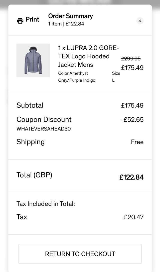Screen dimensions: 160x272
Task: Click the Size L label
Action: [116, 77]
